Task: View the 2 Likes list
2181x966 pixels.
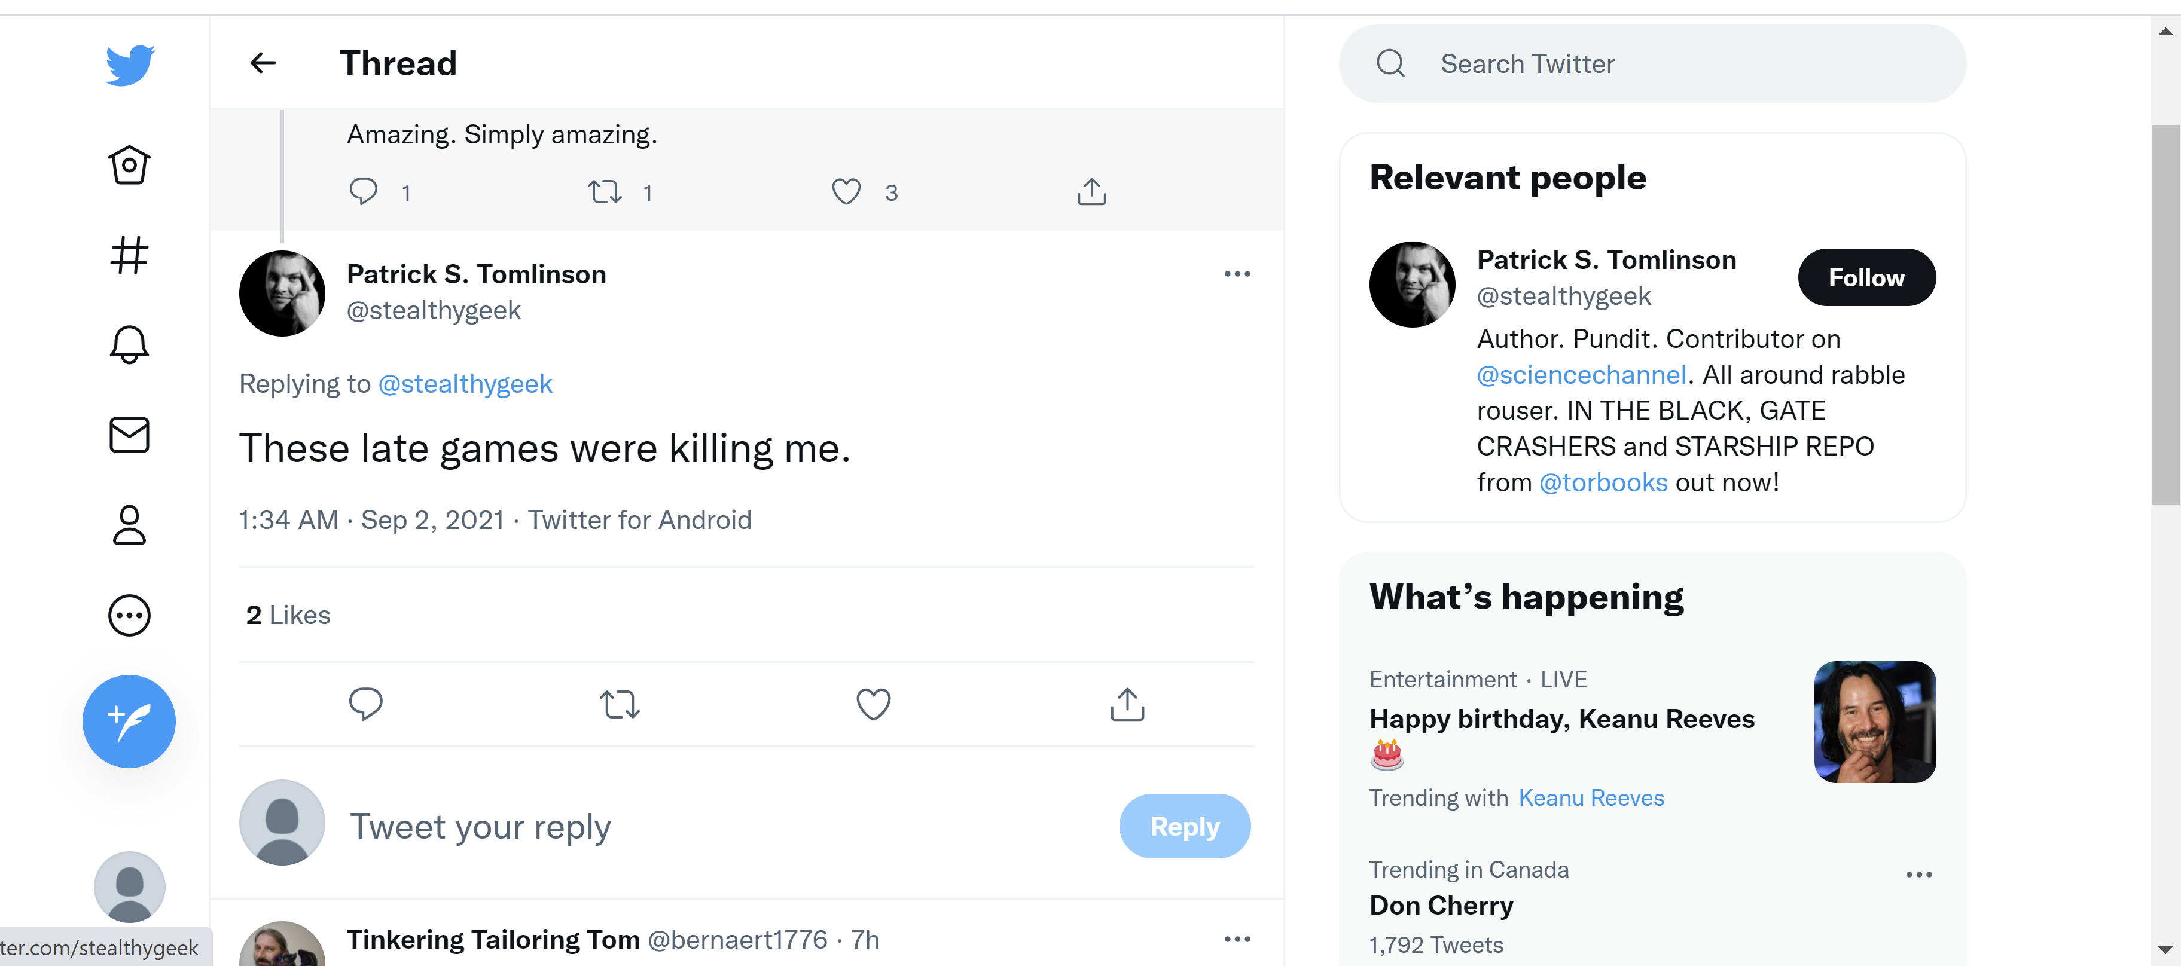Action: pos(288,616)
